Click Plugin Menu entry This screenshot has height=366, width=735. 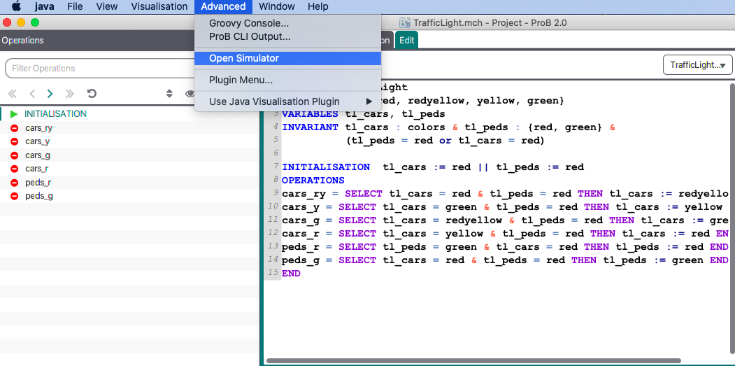(241, 80)
